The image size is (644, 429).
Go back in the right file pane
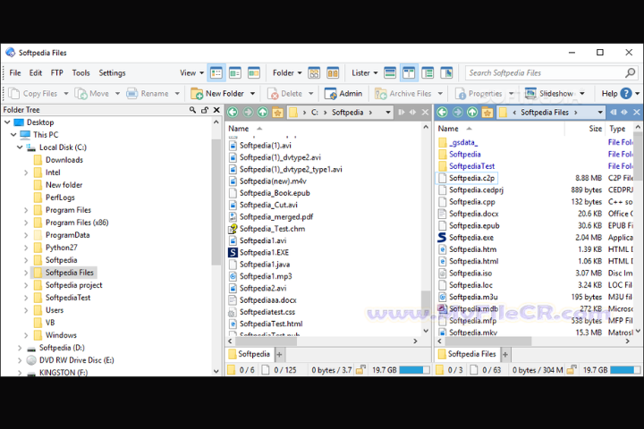pos(443,112)
